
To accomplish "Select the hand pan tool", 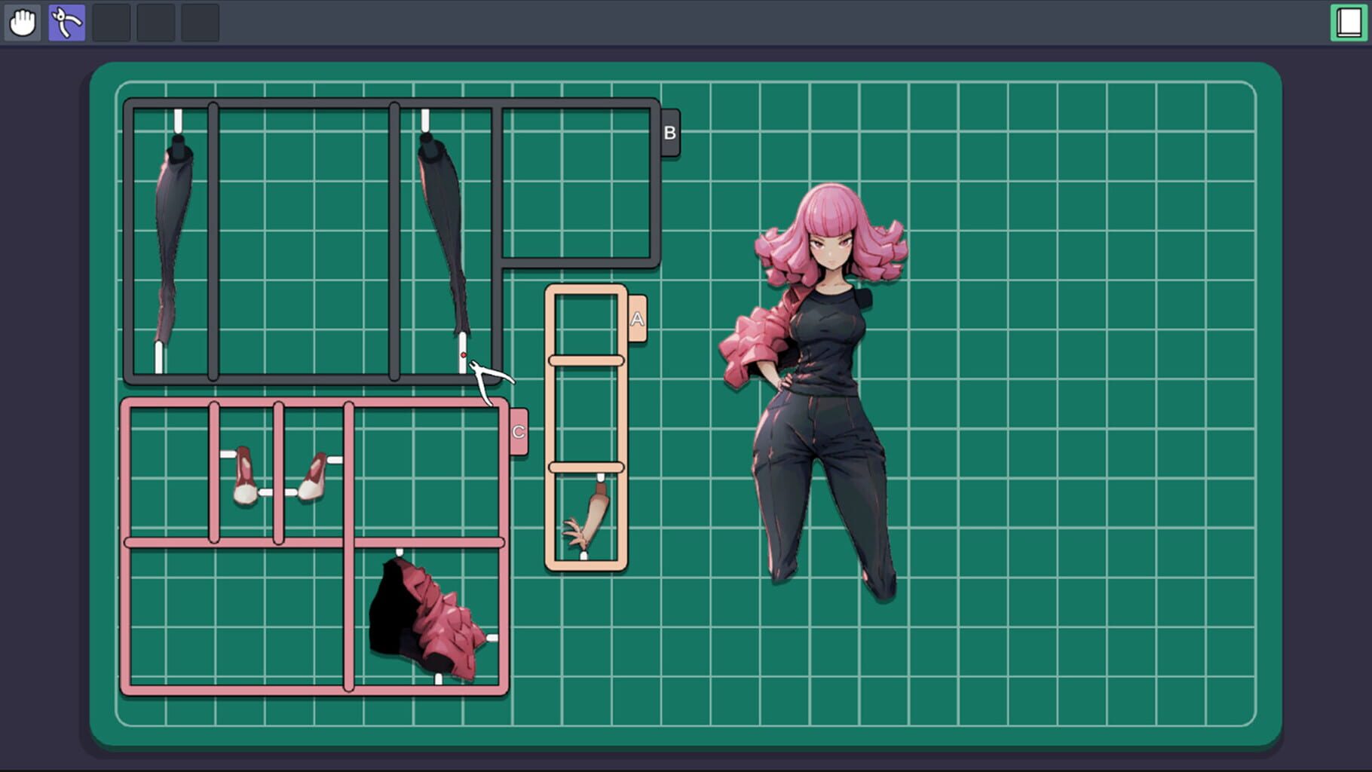I will pos(22,22).
